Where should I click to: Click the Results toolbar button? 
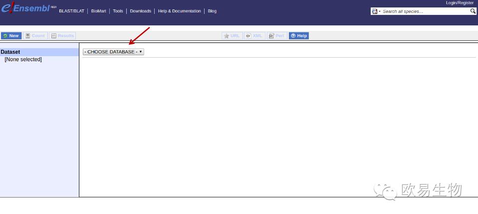pyautogui.click(x=62, y=36)
